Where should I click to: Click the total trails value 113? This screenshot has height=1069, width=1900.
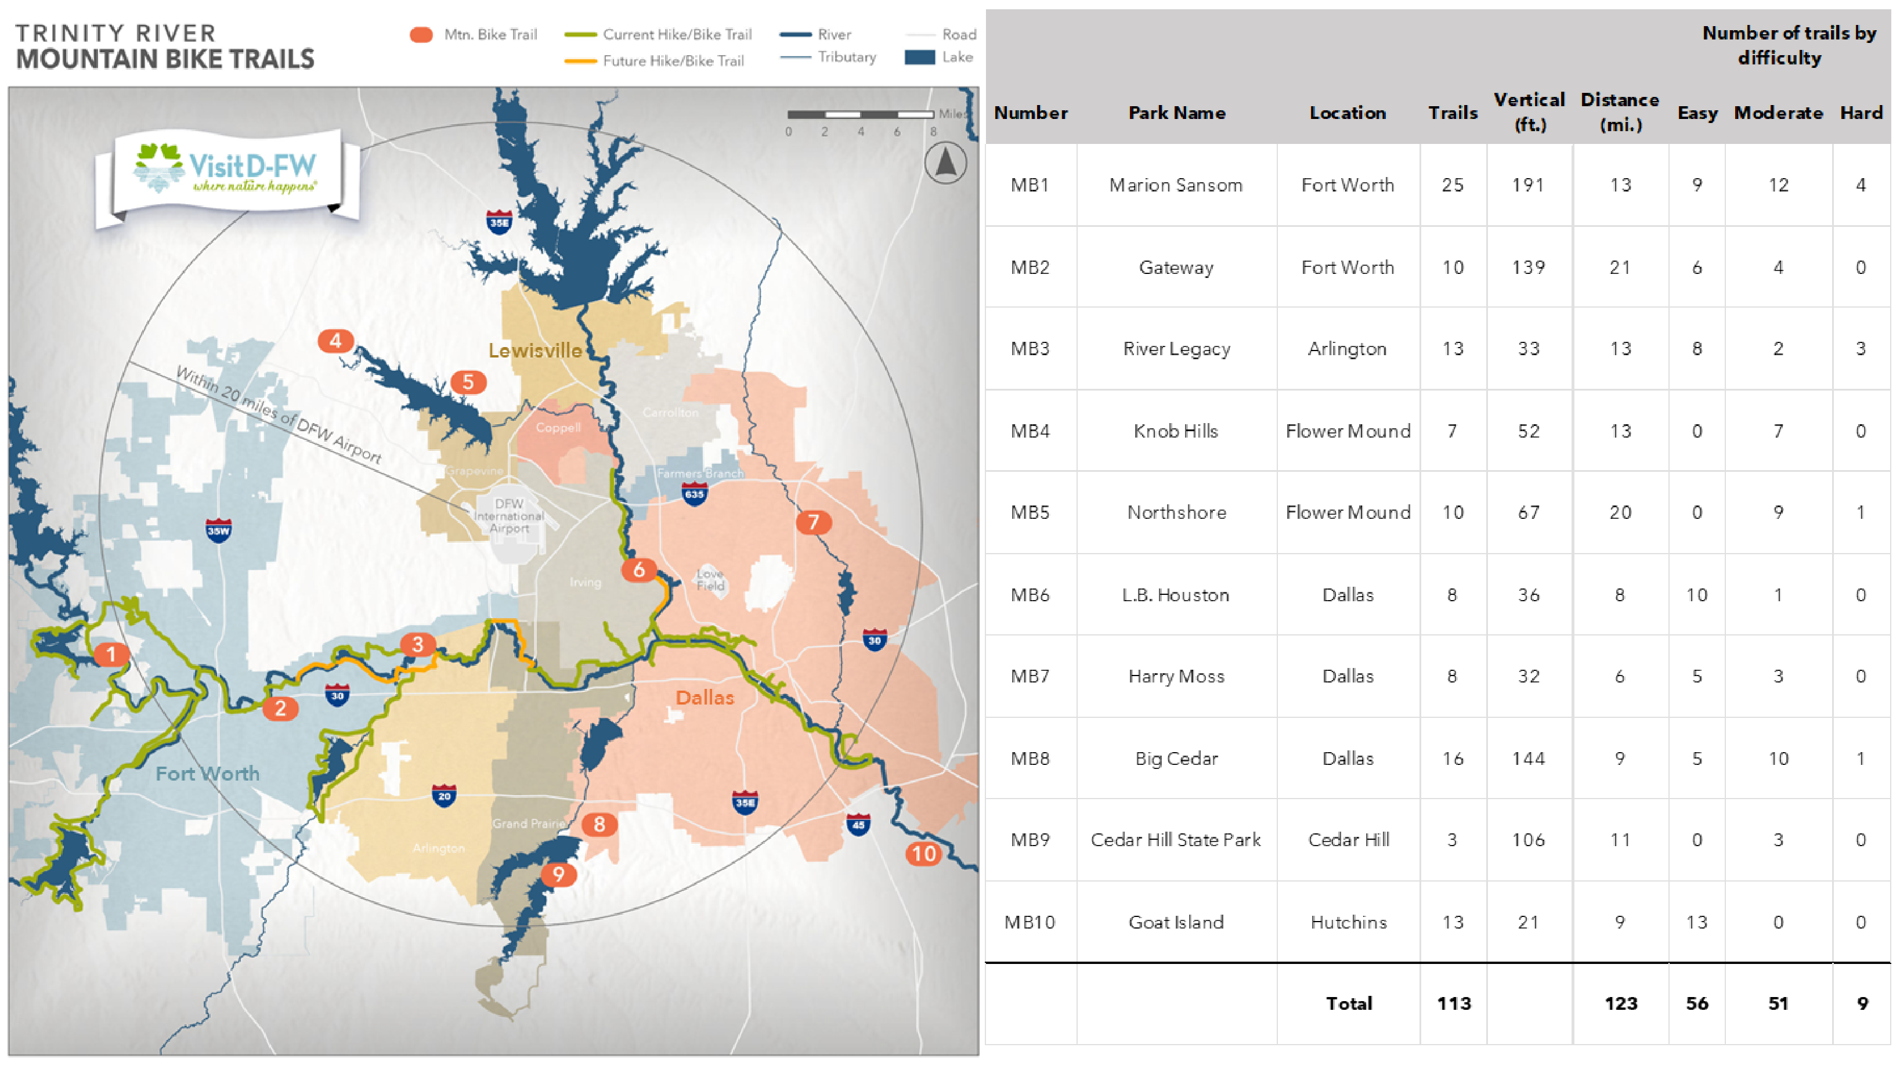pyautogui.click(x=1454, y=1003)
